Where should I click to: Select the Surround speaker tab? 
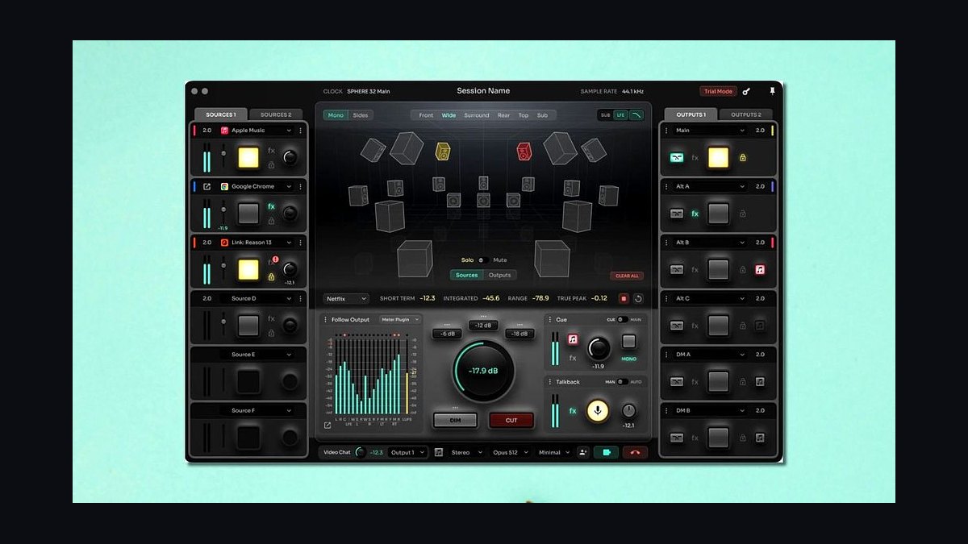point(476,115)
